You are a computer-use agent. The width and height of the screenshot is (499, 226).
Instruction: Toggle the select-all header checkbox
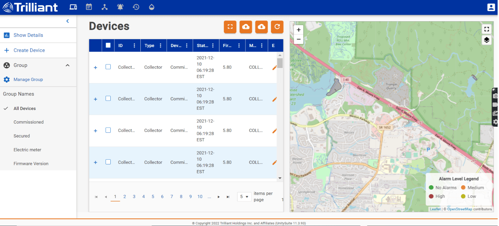(x=108, y=45)
